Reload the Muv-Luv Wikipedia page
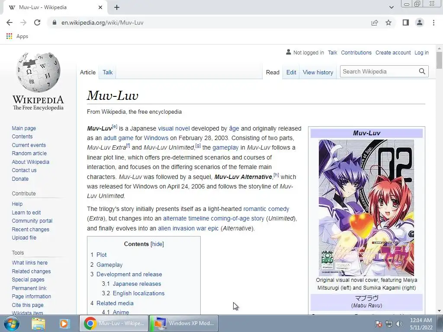Viewport: 443px width, 332px height. pyautogui.click(x=37, y=22)
